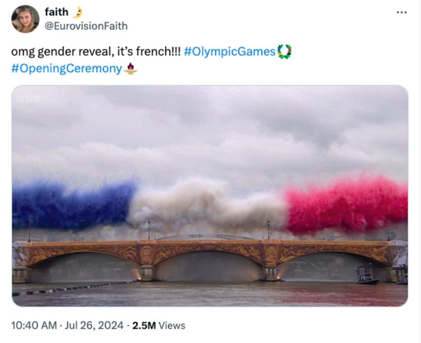Click the bridge's central arch in the photo
Screen dimensions: 421x343
coord(208,265)
